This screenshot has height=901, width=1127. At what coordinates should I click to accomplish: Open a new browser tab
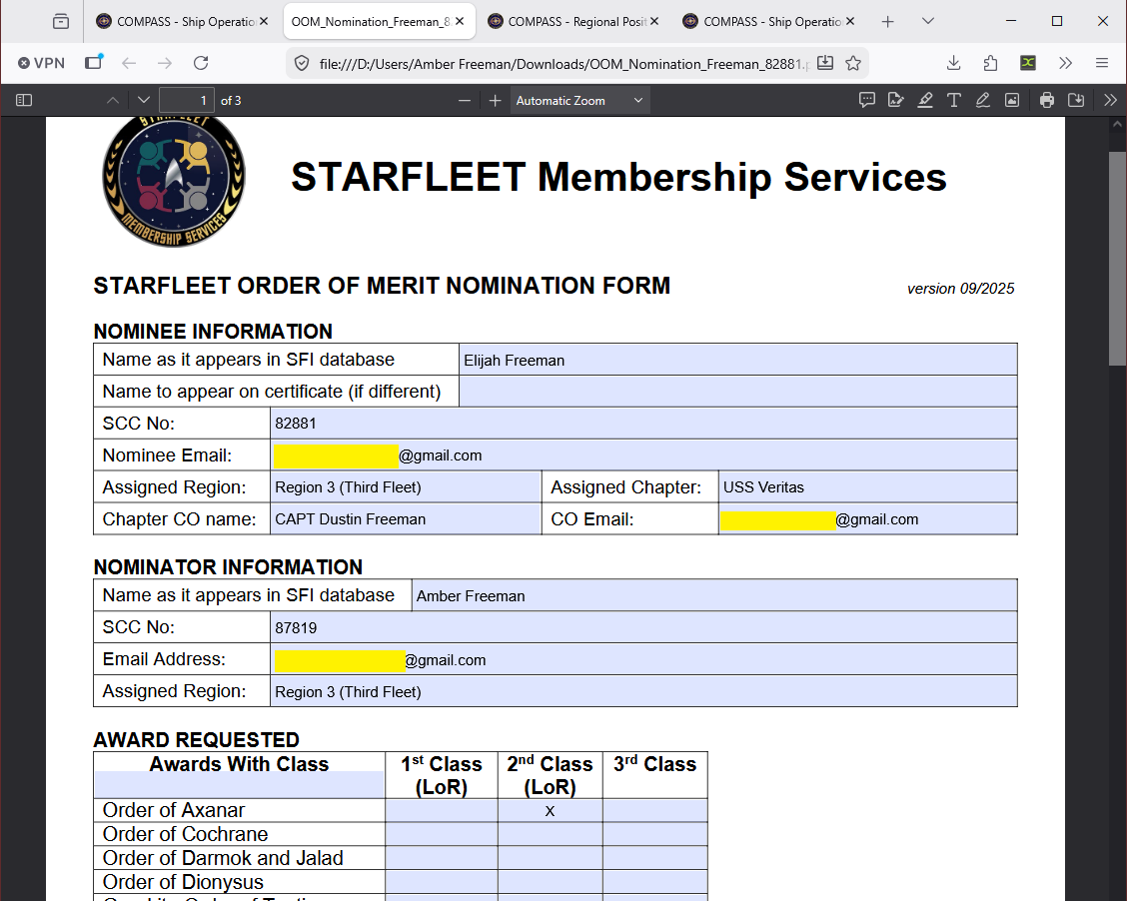point(887,22)
